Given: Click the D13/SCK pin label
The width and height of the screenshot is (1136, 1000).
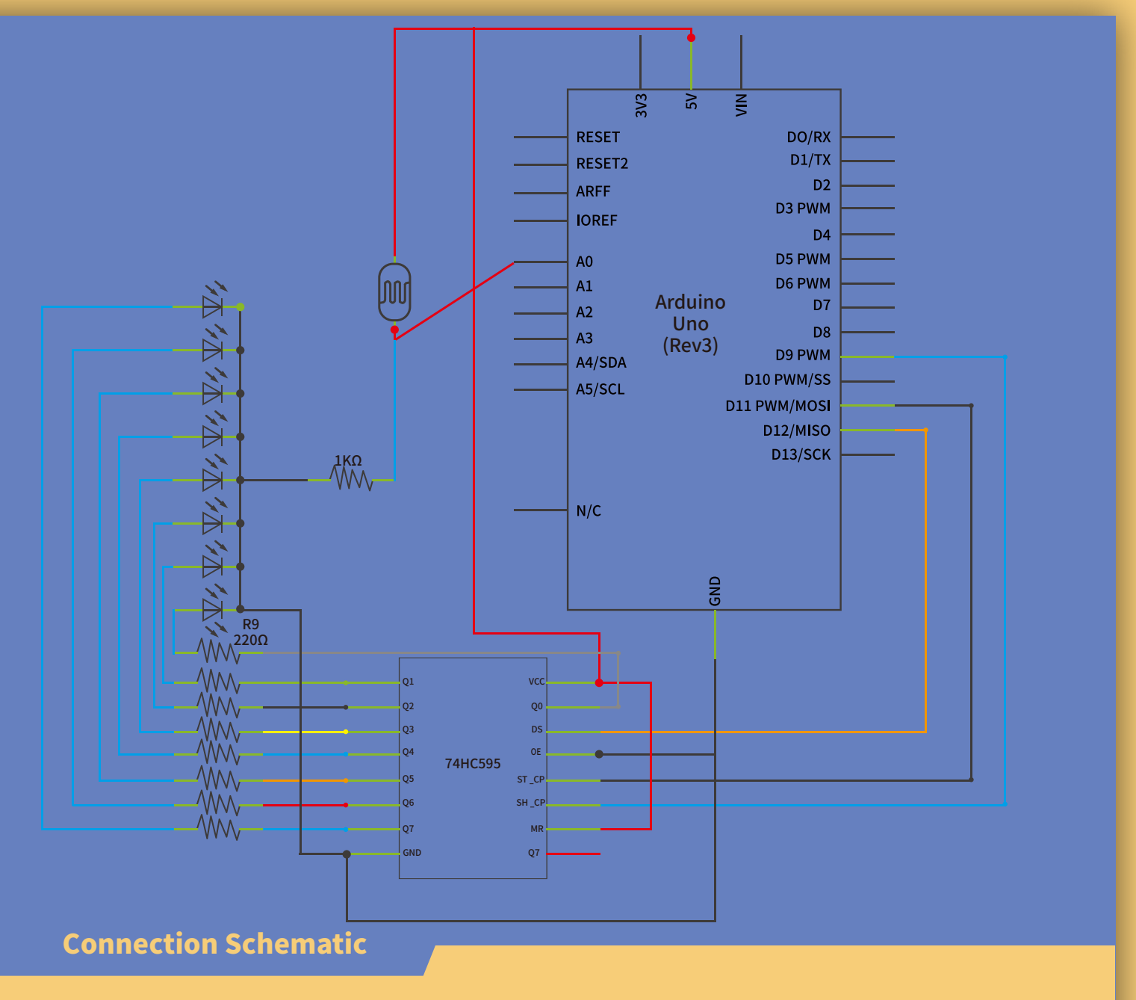Looking at the screenshot, I should click(x=801, y=454).
